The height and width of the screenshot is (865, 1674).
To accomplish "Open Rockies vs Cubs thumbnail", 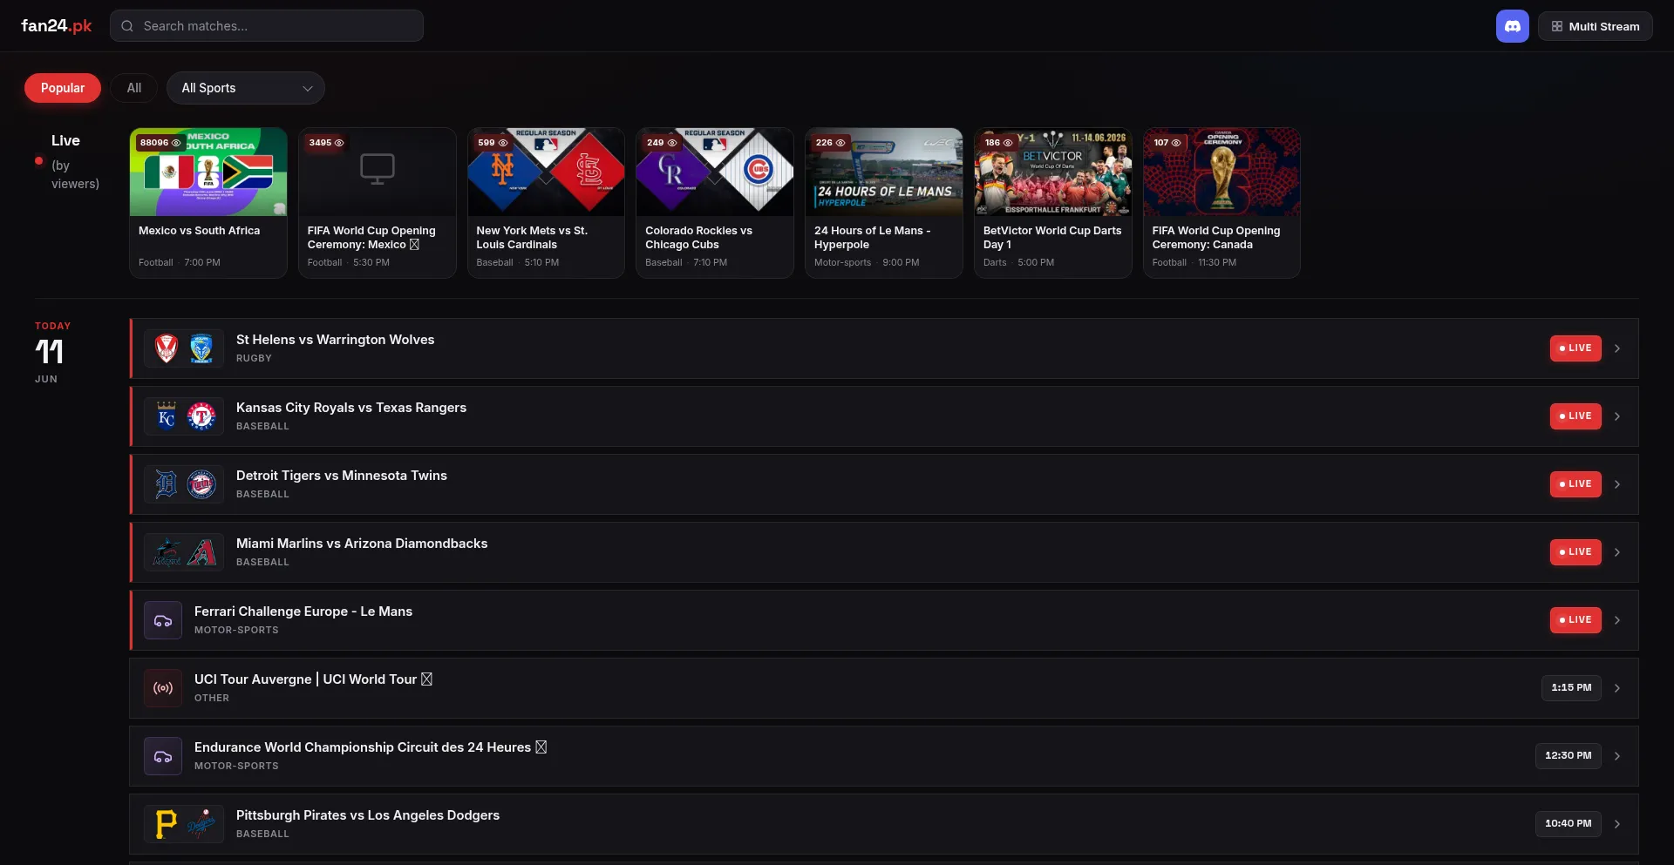I will coord(715,172).
